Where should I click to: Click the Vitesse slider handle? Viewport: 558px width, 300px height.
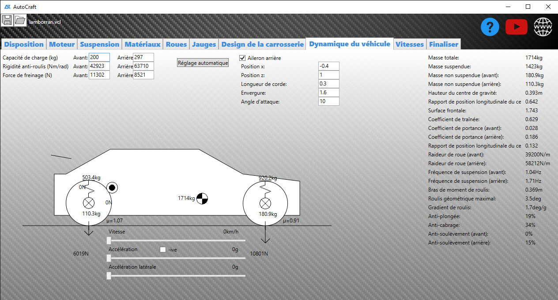pyautogui.click(x=109, y=241)
